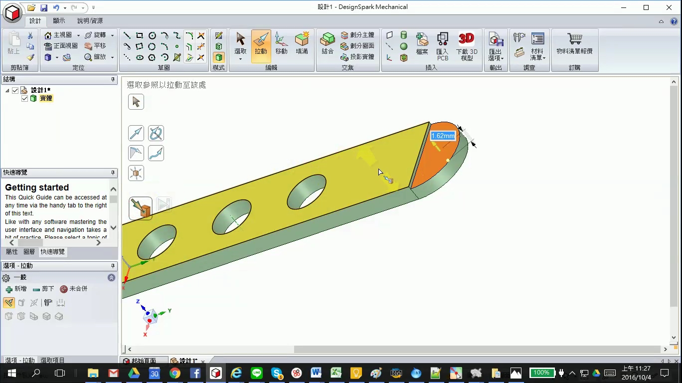The image size is (682, 383).
Task: Open the 結合 (Combine) tool
Action: pyautogui.click(x=328, y=44)
